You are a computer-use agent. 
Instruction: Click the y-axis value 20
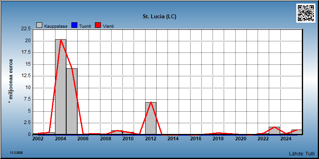[28, 41]
